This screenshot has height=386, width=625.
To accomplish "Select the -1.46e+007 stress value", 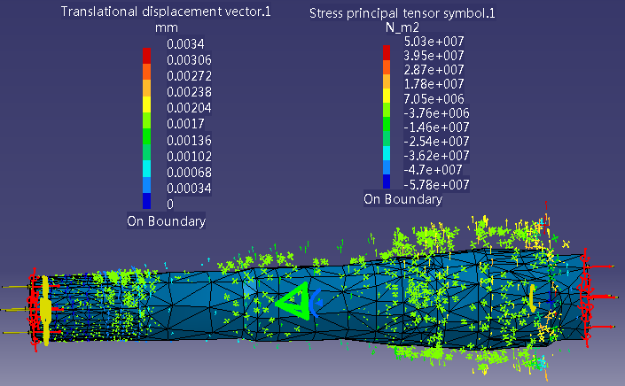I will [436, 127].
